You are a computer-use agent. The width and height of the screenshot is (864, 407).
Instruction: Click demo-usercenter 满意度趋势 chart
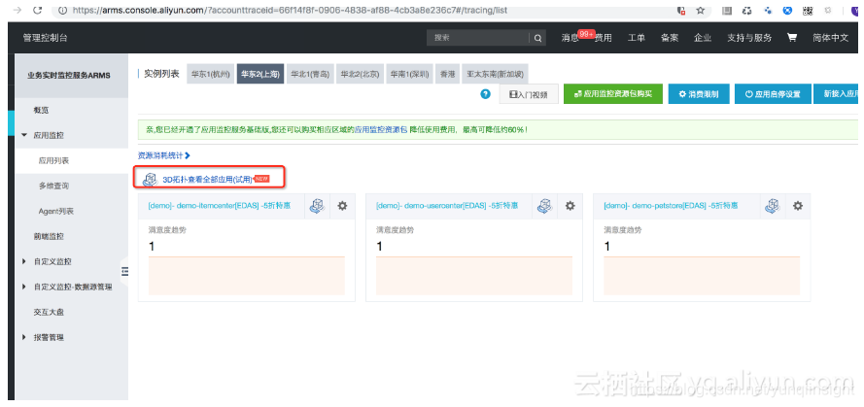pyautogui.click(x=474, y=275)
